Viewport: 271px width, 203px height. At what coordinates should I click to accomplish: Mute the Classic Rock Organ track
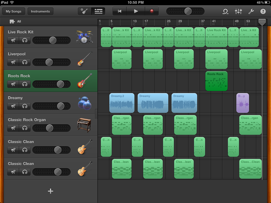tap(13, 128)
